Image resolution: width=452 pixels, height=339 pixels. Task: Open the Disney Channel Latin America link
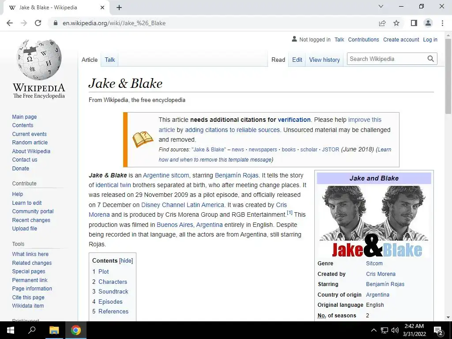point(182,205)
